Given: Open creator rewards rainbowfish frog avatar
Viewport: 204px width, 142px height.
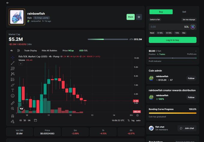Looking at the screenshot, I should click(x=151, y=97).
